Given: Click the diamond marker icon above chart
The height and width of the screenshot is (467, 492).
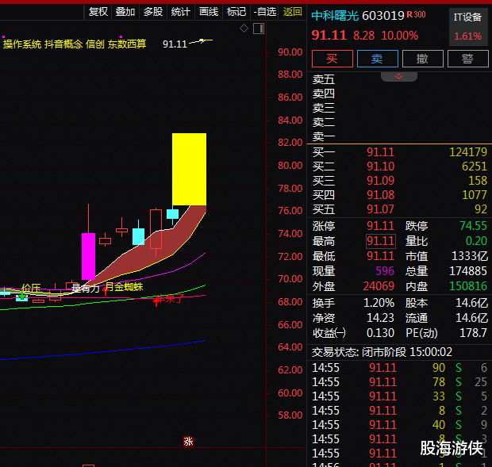Looking at the screenshot, I should (244, 29).
